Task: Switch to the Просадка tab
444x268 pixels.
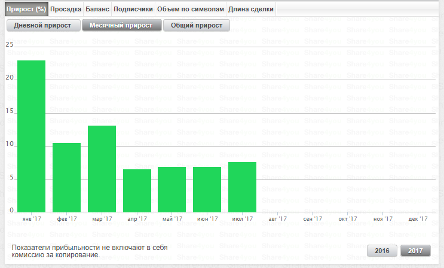Action: click(x=66, y=10)
